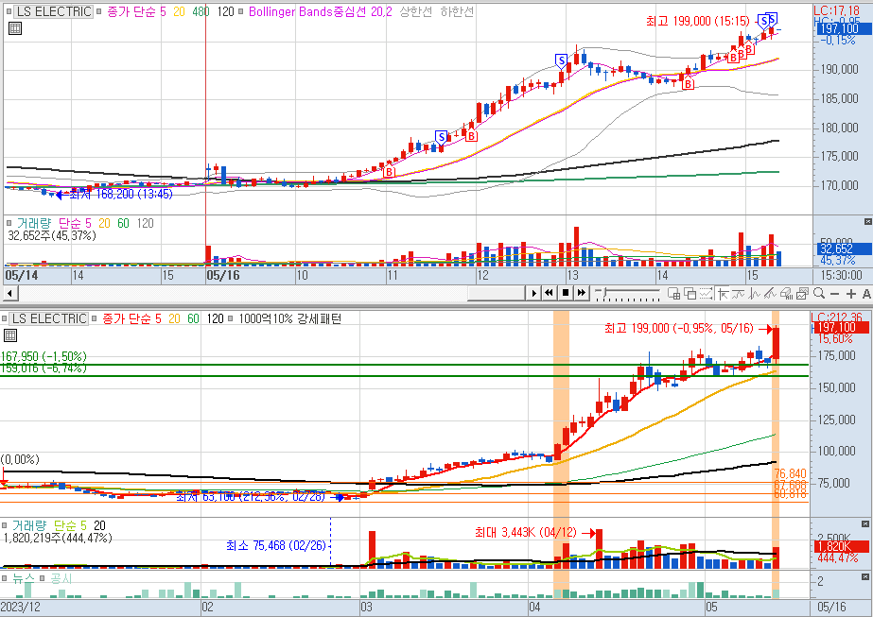Toggle the square marker before upper LS ELECTRIC
873x617 pixels.
tap(8, 10)
